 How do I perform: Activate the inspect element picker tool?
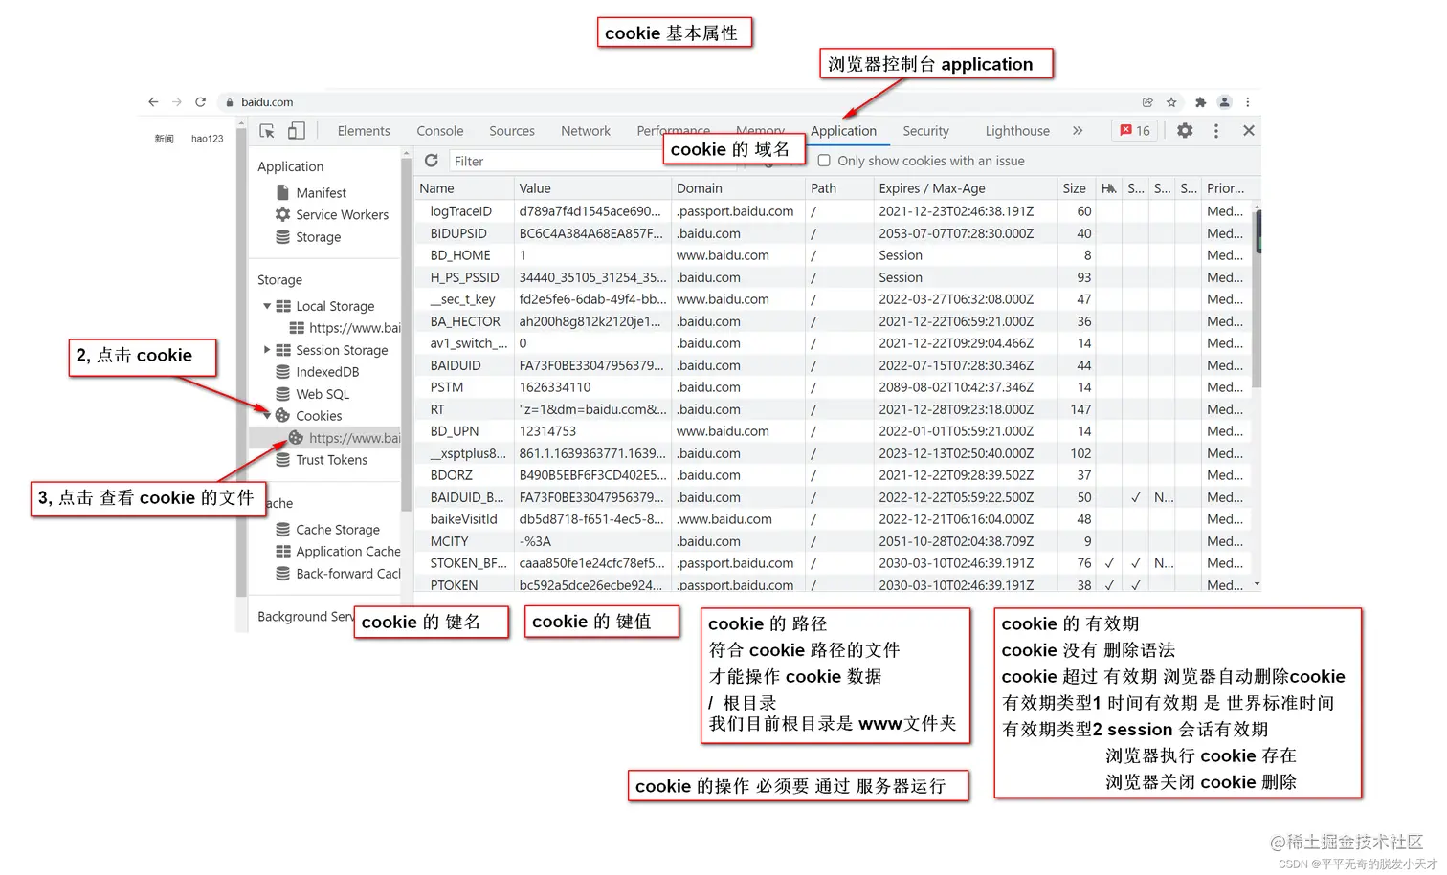[267, 131]
